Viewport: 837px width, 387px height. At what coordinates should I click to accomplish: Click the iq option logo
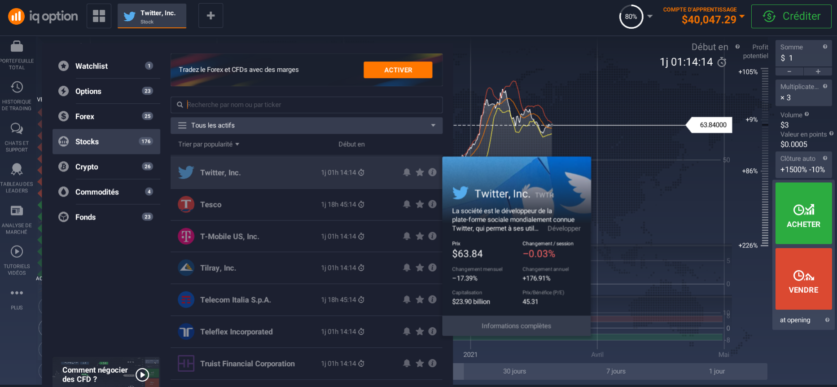43,17
